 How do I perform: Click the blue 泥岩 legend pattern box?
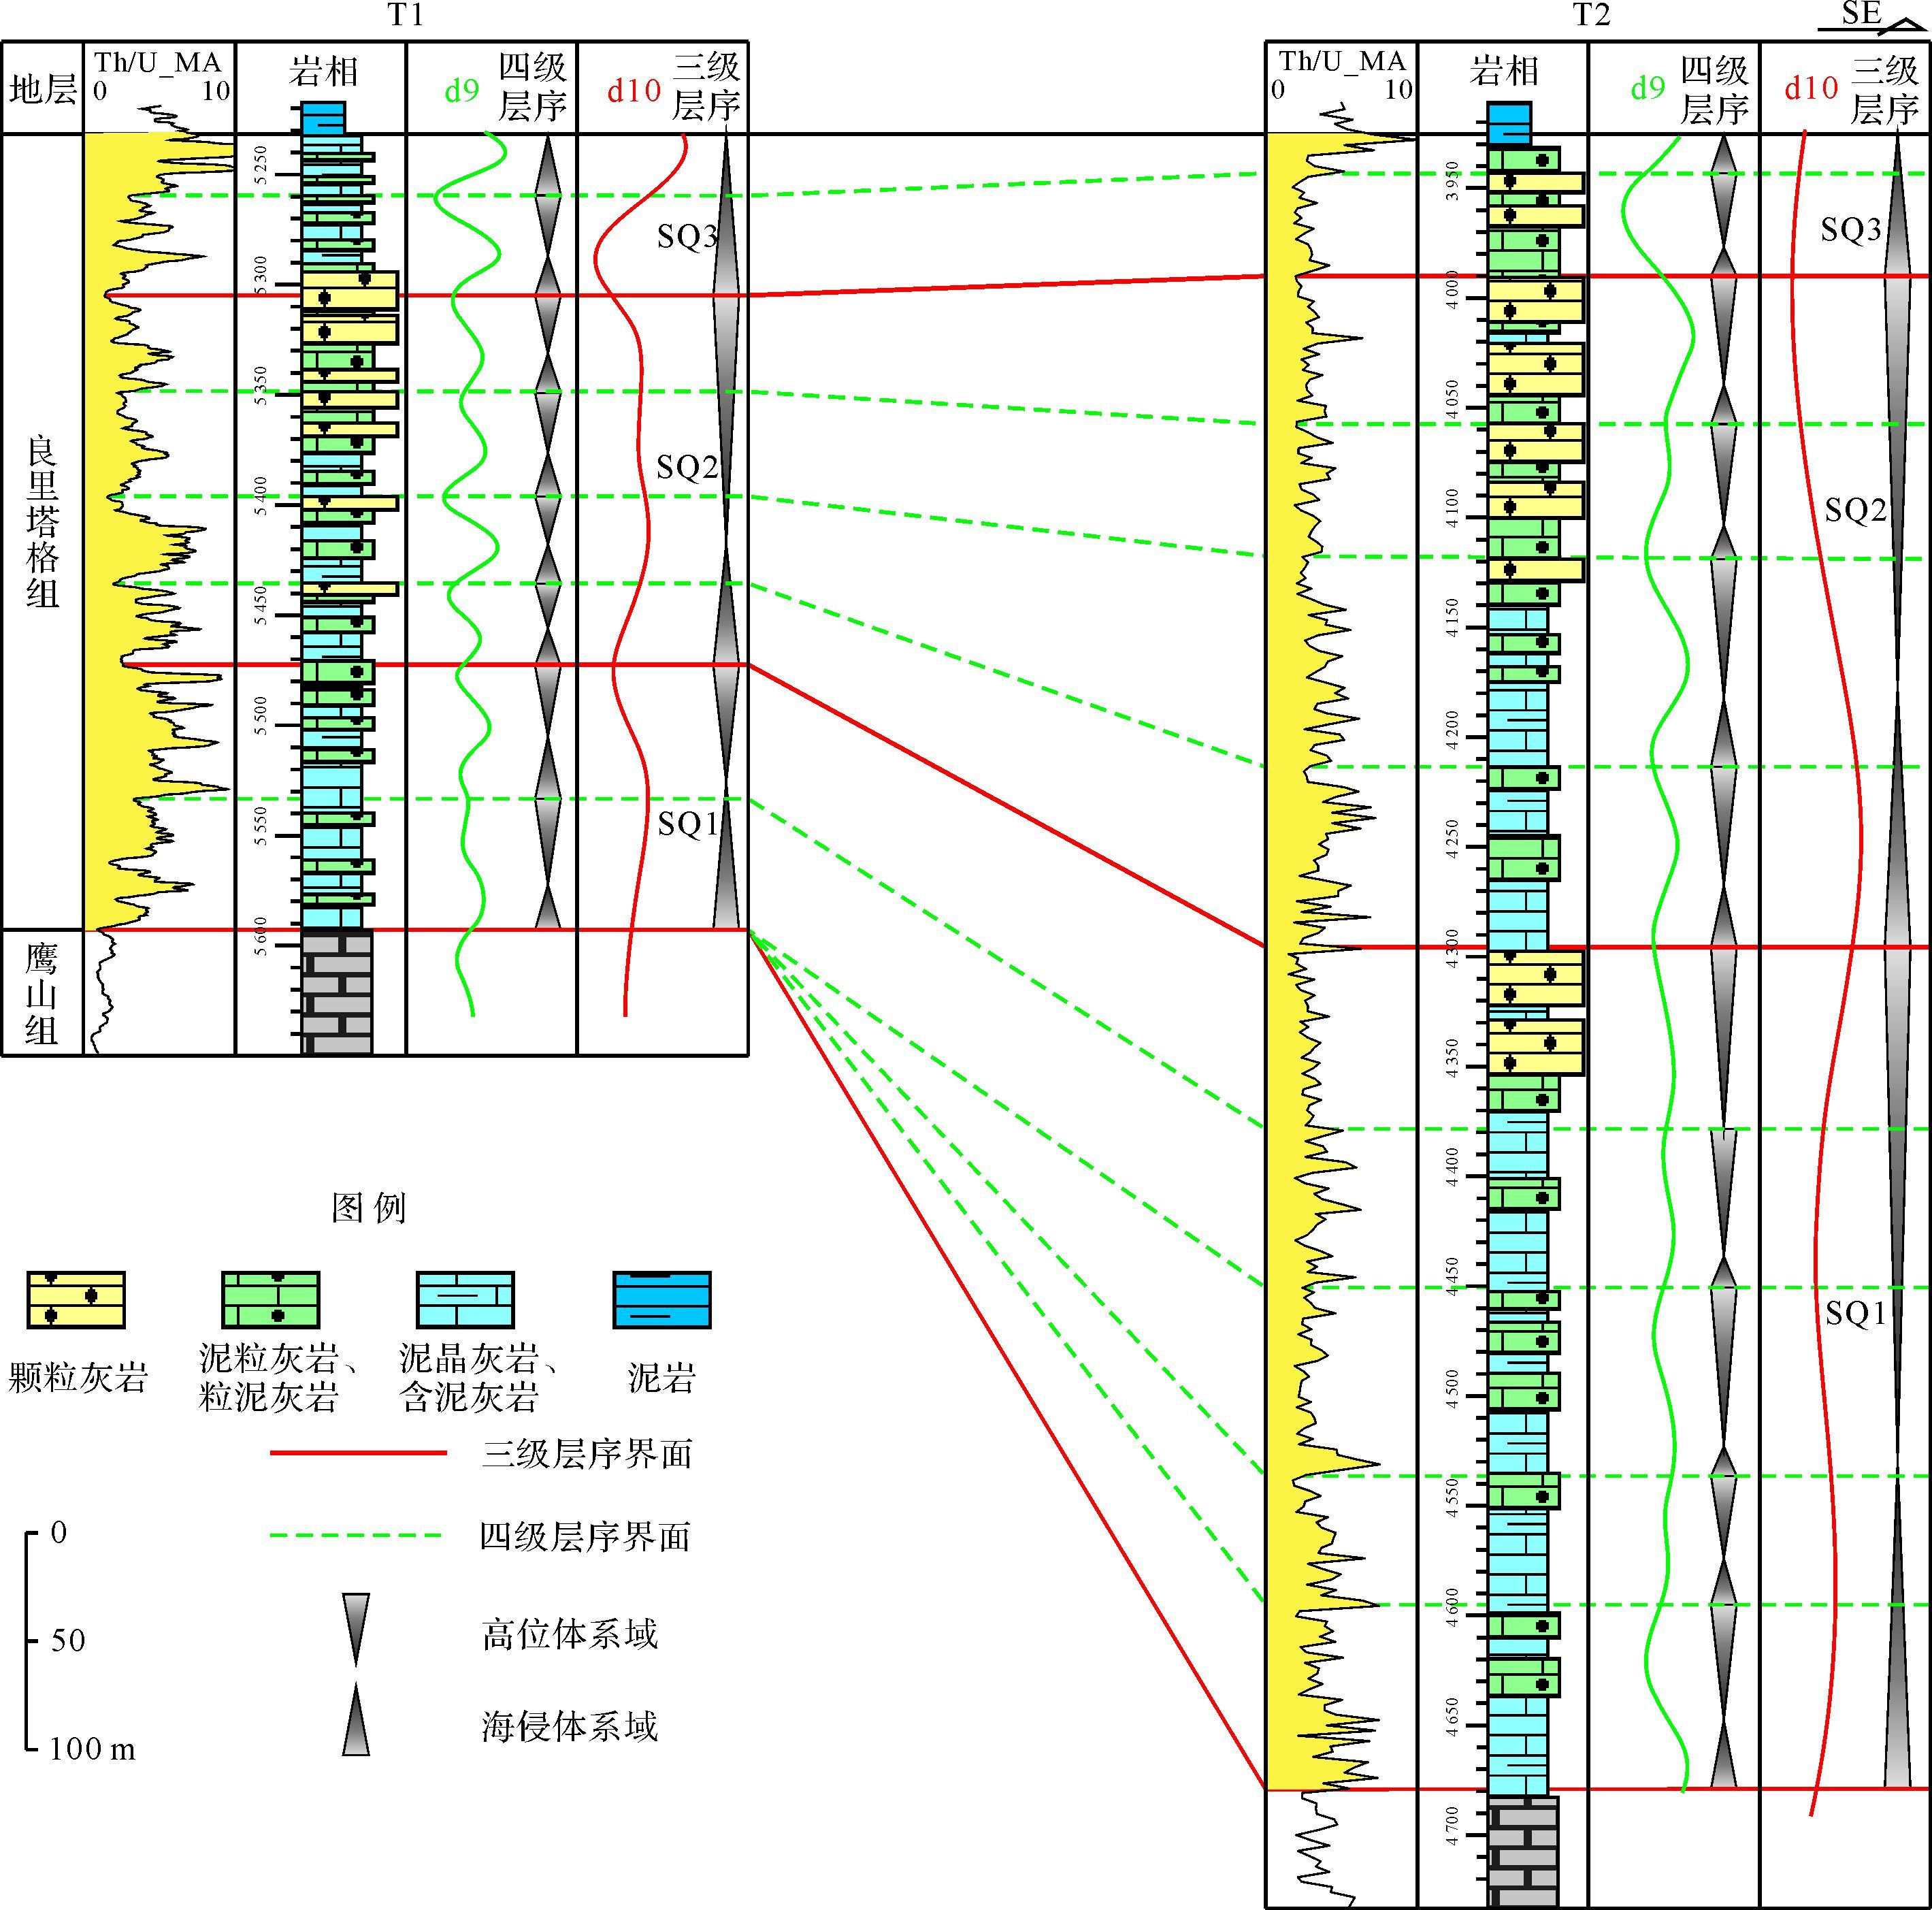tap(661, 1299)
